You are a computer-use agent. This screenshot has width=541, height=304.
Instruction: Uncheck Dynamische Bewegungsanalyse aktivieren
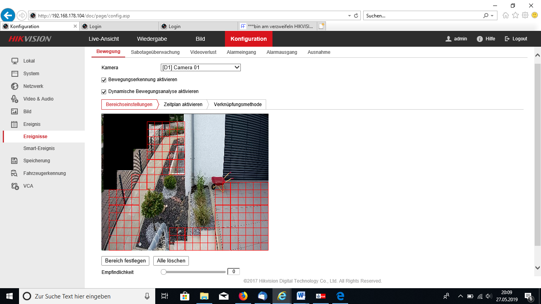104,91
